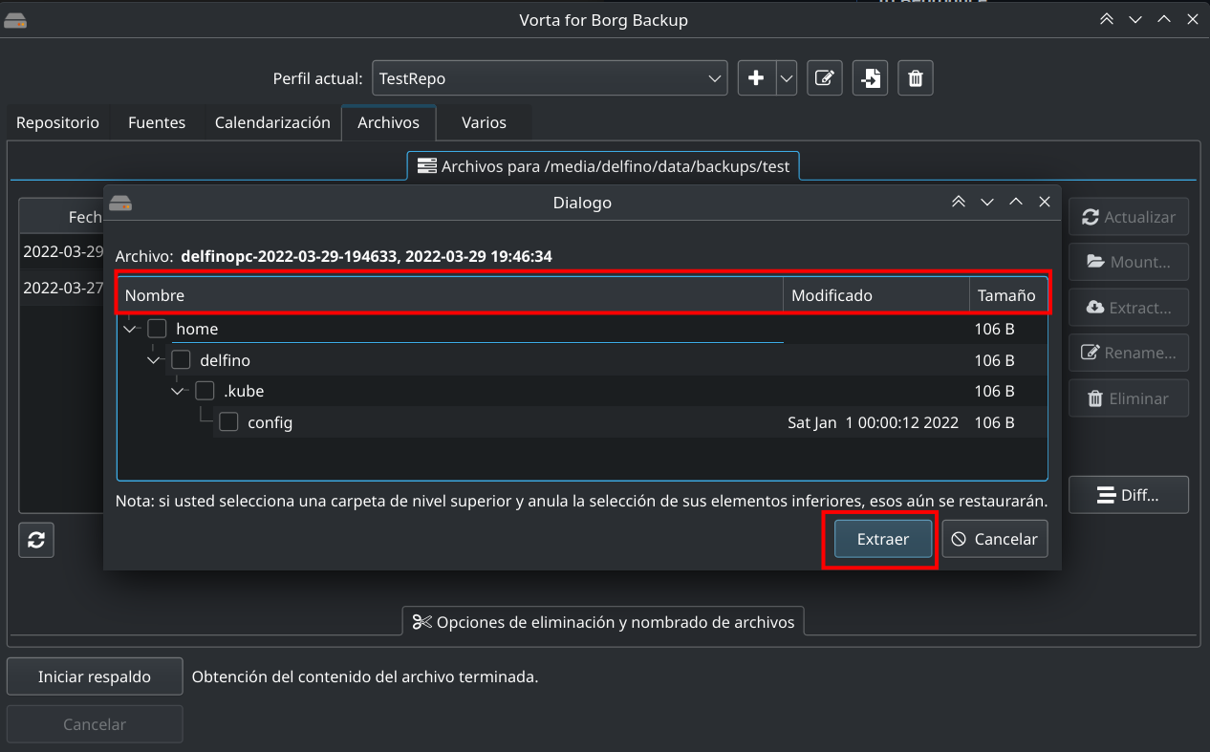This screenshot has width=1210, height=752.
Task: Collapse the .kube tree node
Action: pos(178,391)
